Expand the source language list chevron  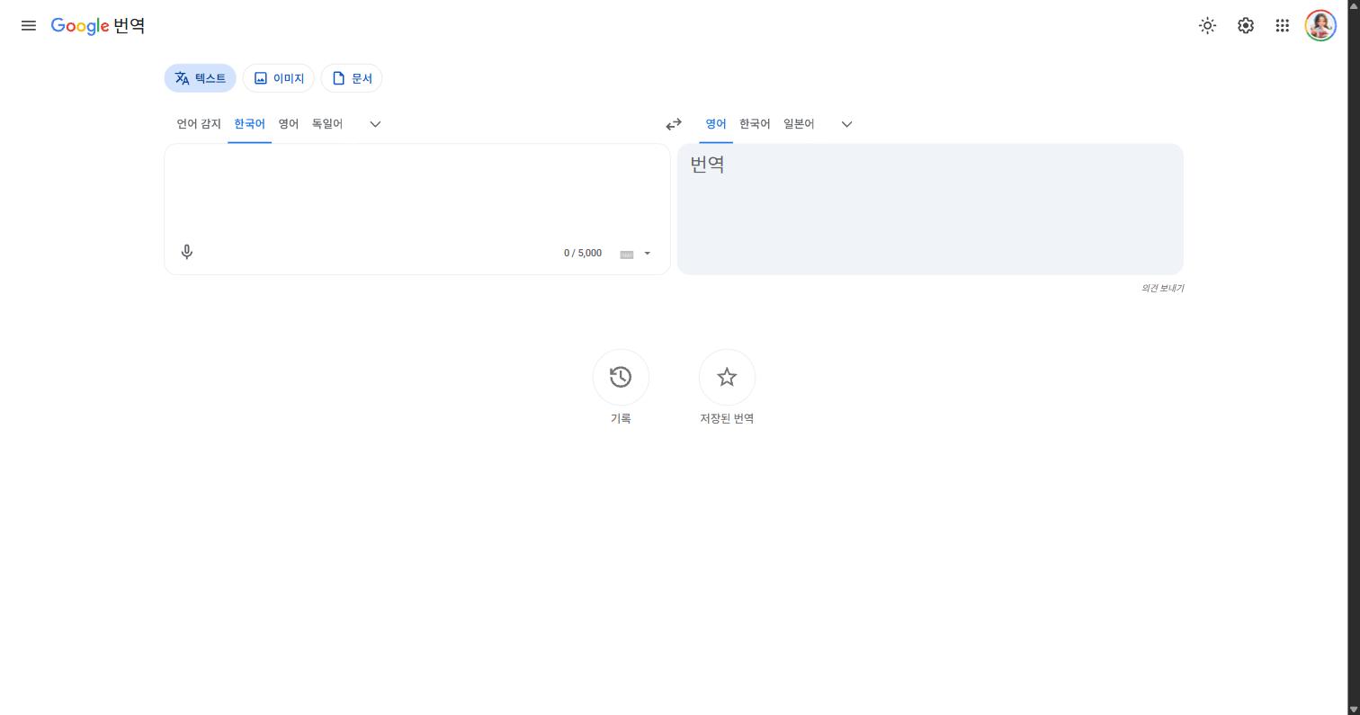[x=375, y=124]
